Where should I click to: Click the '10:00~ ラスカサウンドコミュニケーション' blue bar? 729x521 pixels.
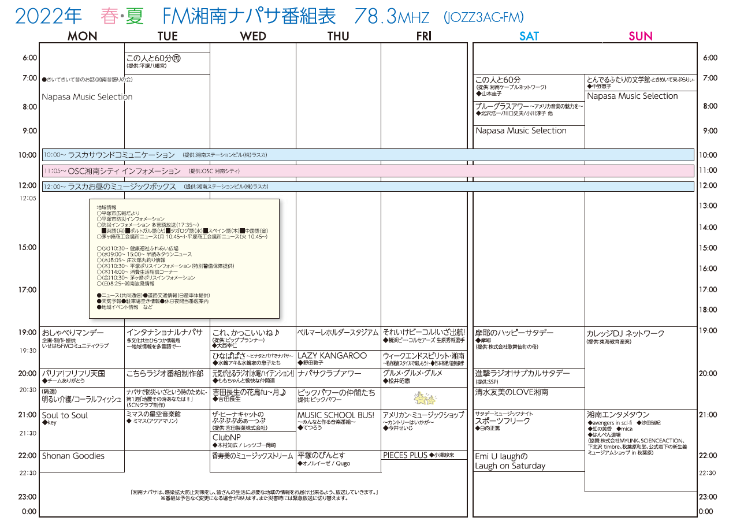tap(368, 155)
